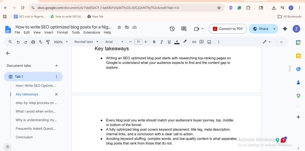Open SEO cost in Nigeria bookmark
305x151 pixels.
coord(29,17)
